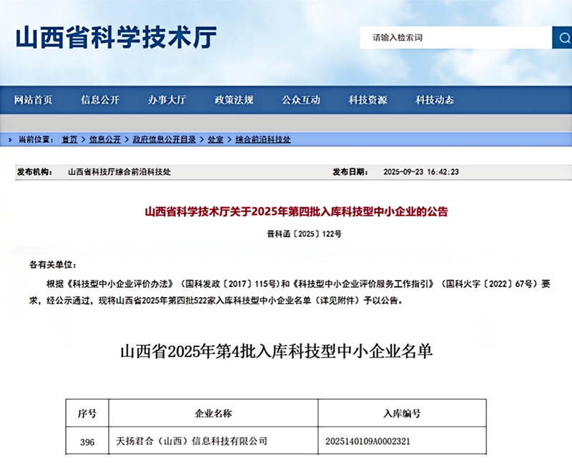The image size is (572, 467).
Task: Click the 企业名称 table column header
Action: pyautogui.click(x=212, y=413)
